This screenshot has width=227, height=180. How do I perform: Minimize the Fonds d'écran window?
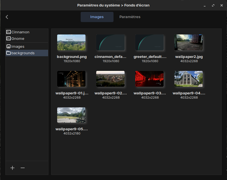coord(204,5)
